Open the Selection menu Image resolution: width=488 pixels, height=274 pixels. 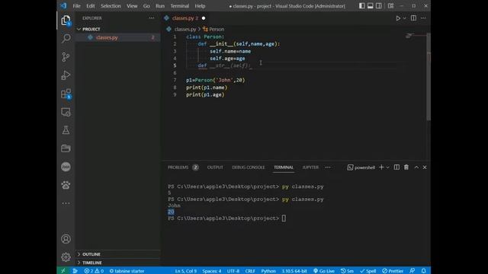point(111,6)
